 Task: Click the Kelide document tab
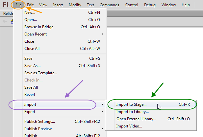pyautogui.click(x=8, y=13)
